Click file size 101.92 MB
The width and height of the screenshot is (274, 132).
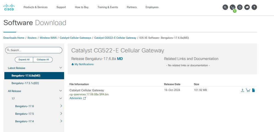pos(200,90)
